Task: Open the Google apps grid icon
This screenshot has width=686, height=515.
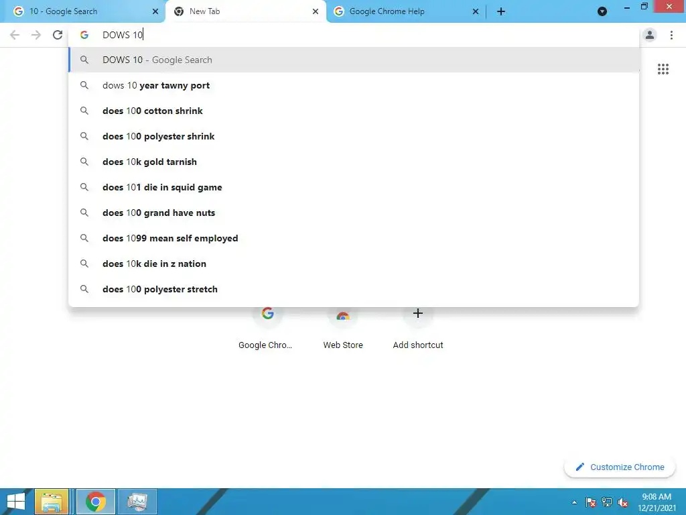Action: 663,69
